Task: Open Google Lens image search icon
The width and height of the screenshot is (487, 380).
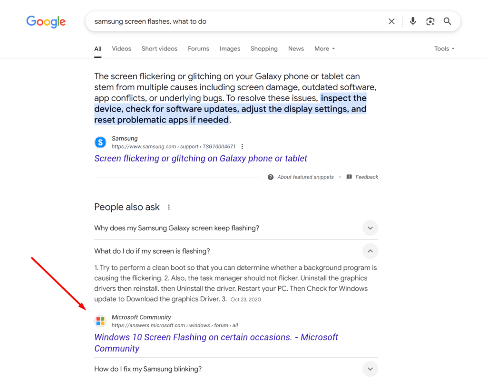Action: [430, 21]
